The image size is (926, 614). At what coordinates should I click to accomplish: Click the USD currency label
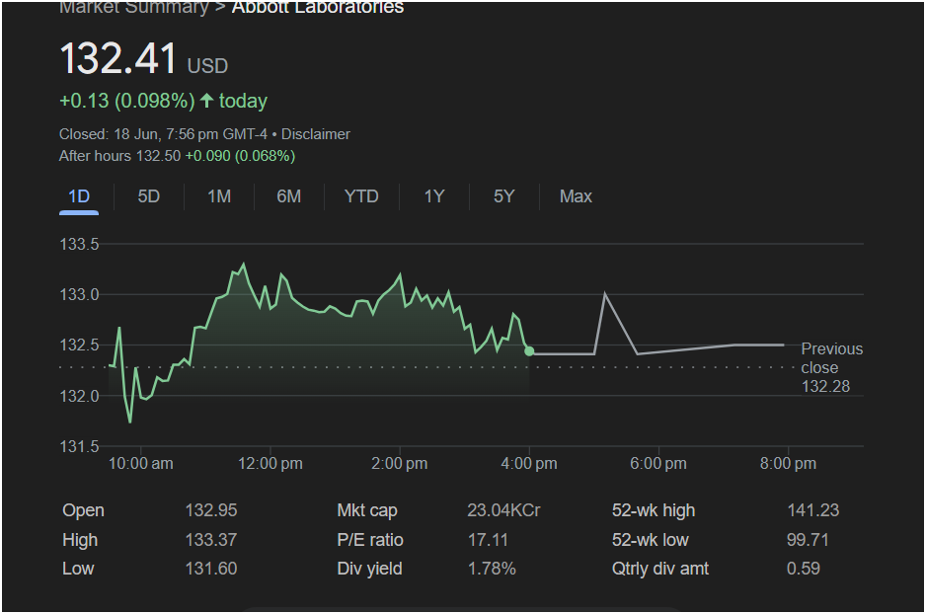(207, 65)
